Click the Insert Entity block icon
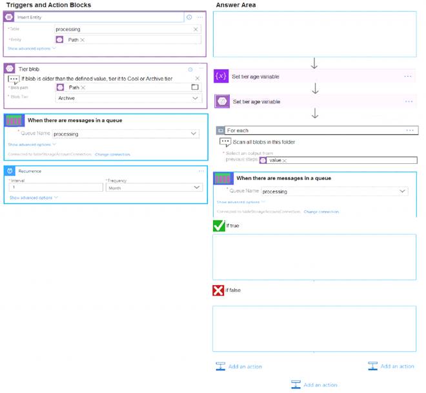This screenshot has width=426, height=393. click(10, 17)
